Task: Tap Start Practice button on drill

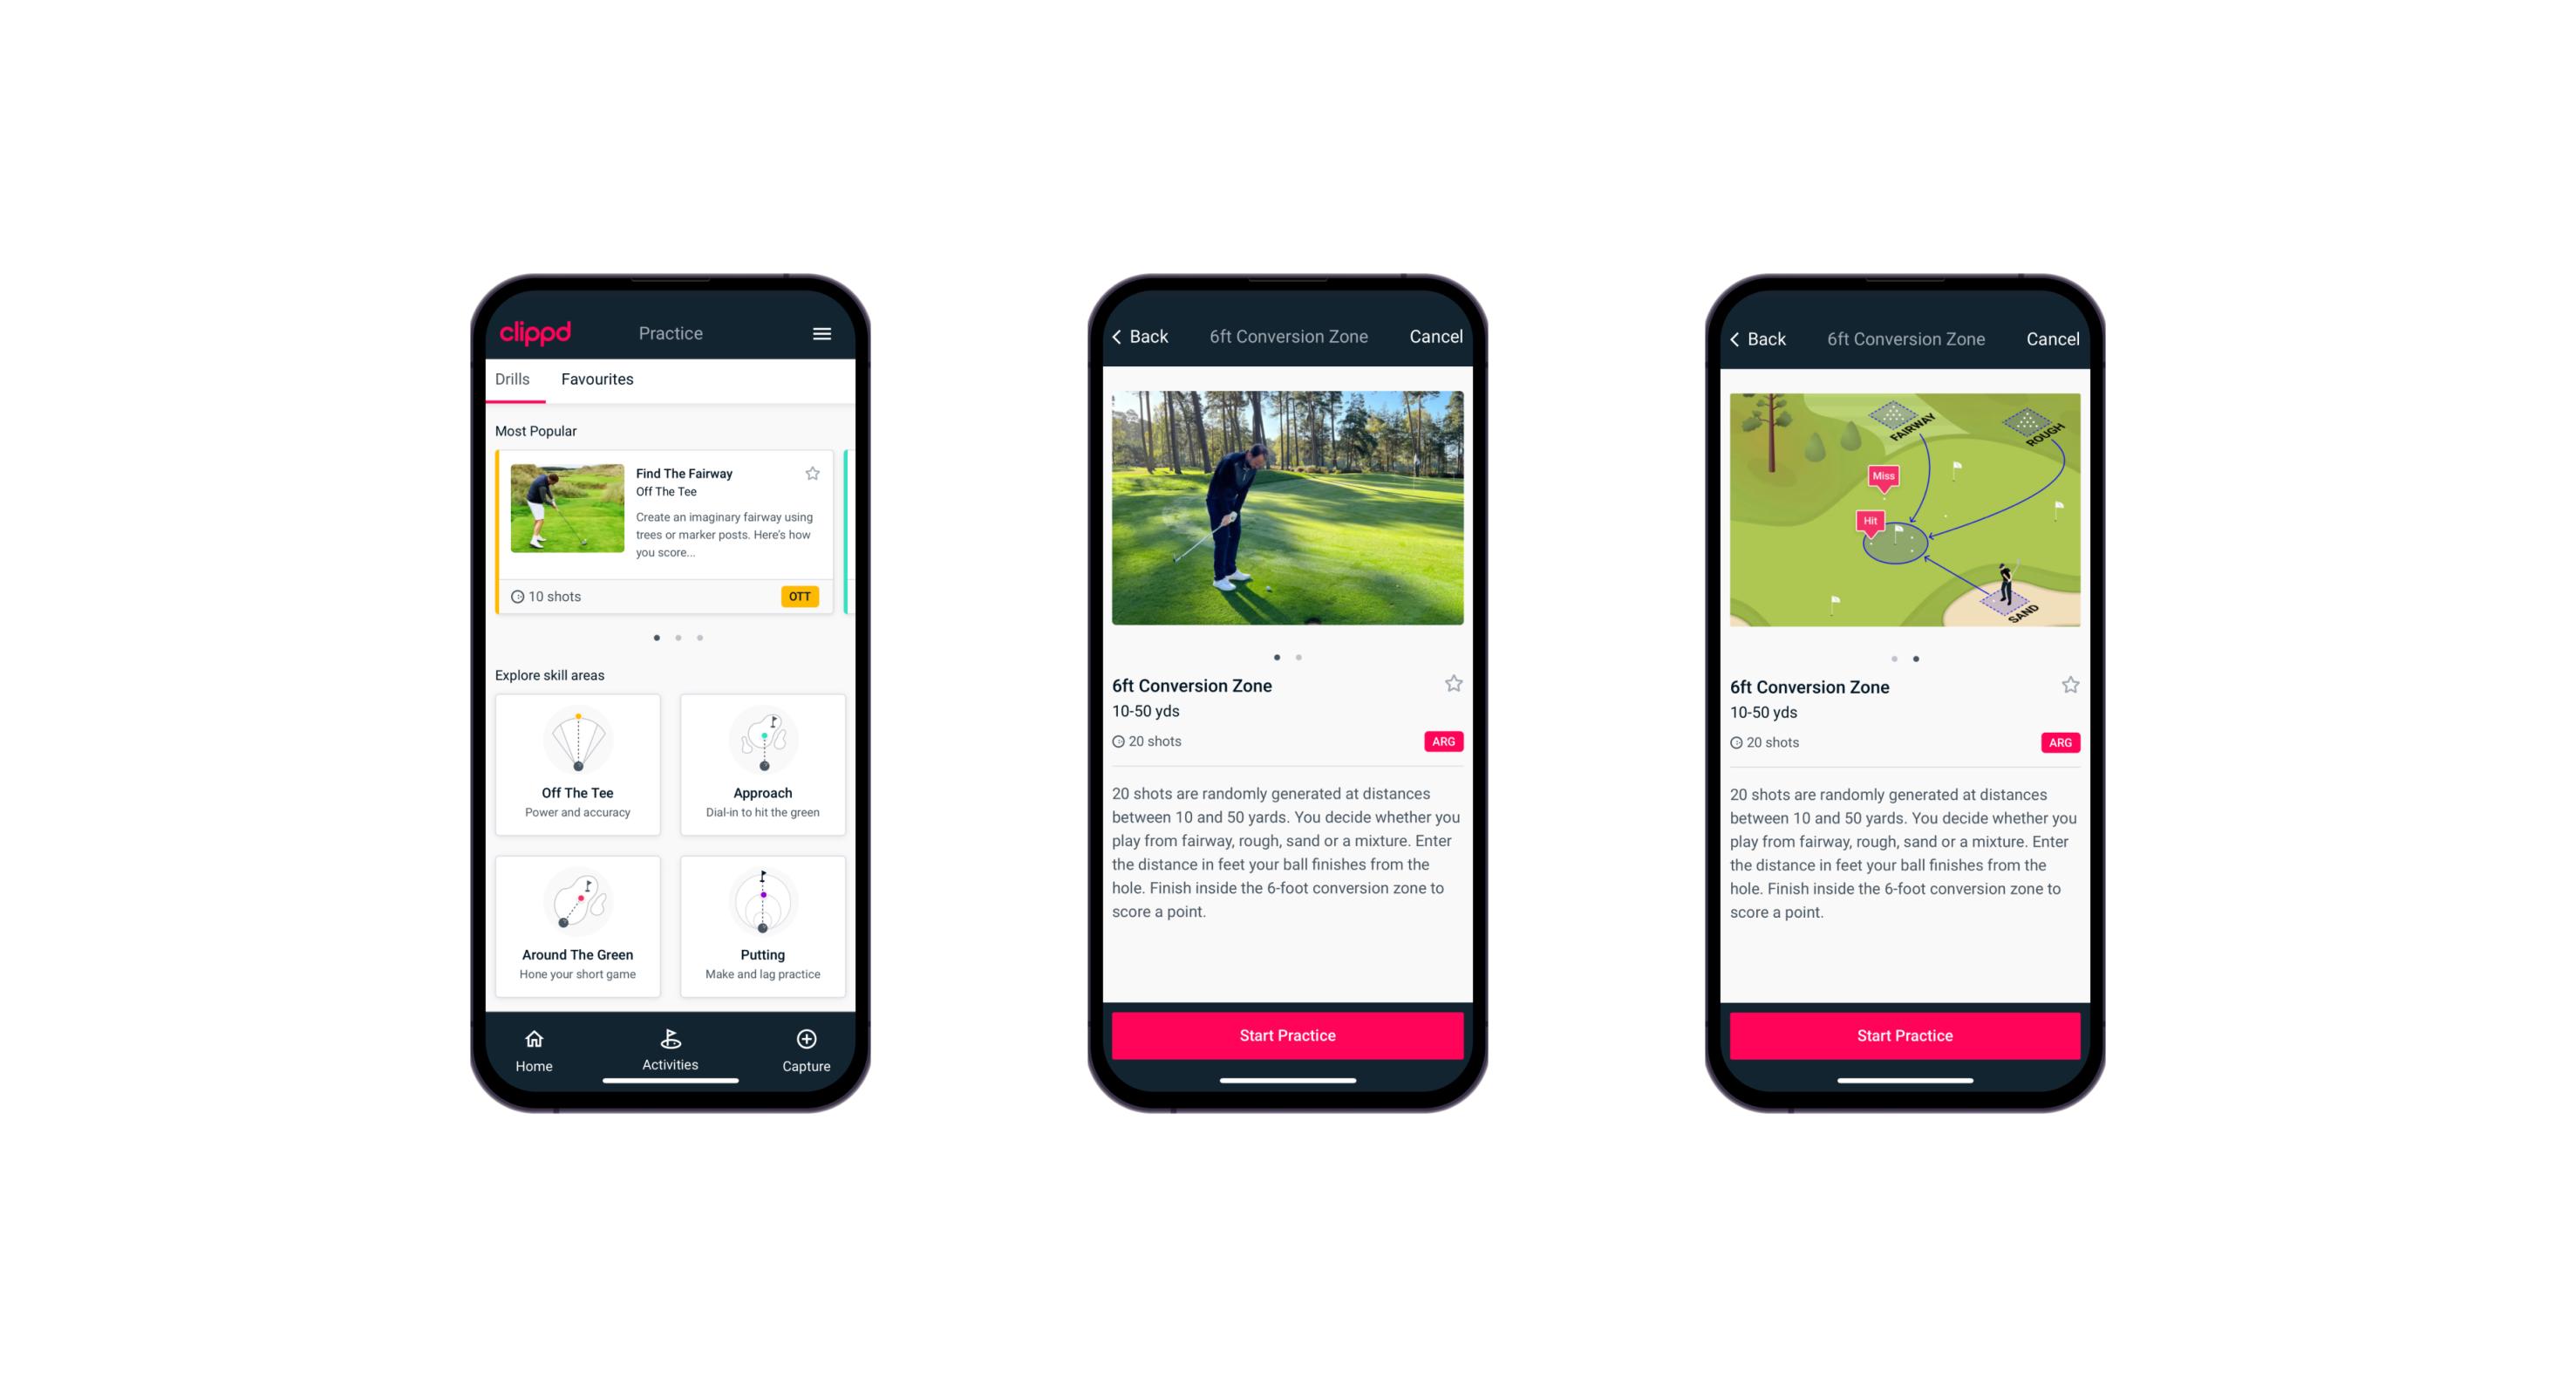Action: (1289, 1035)
